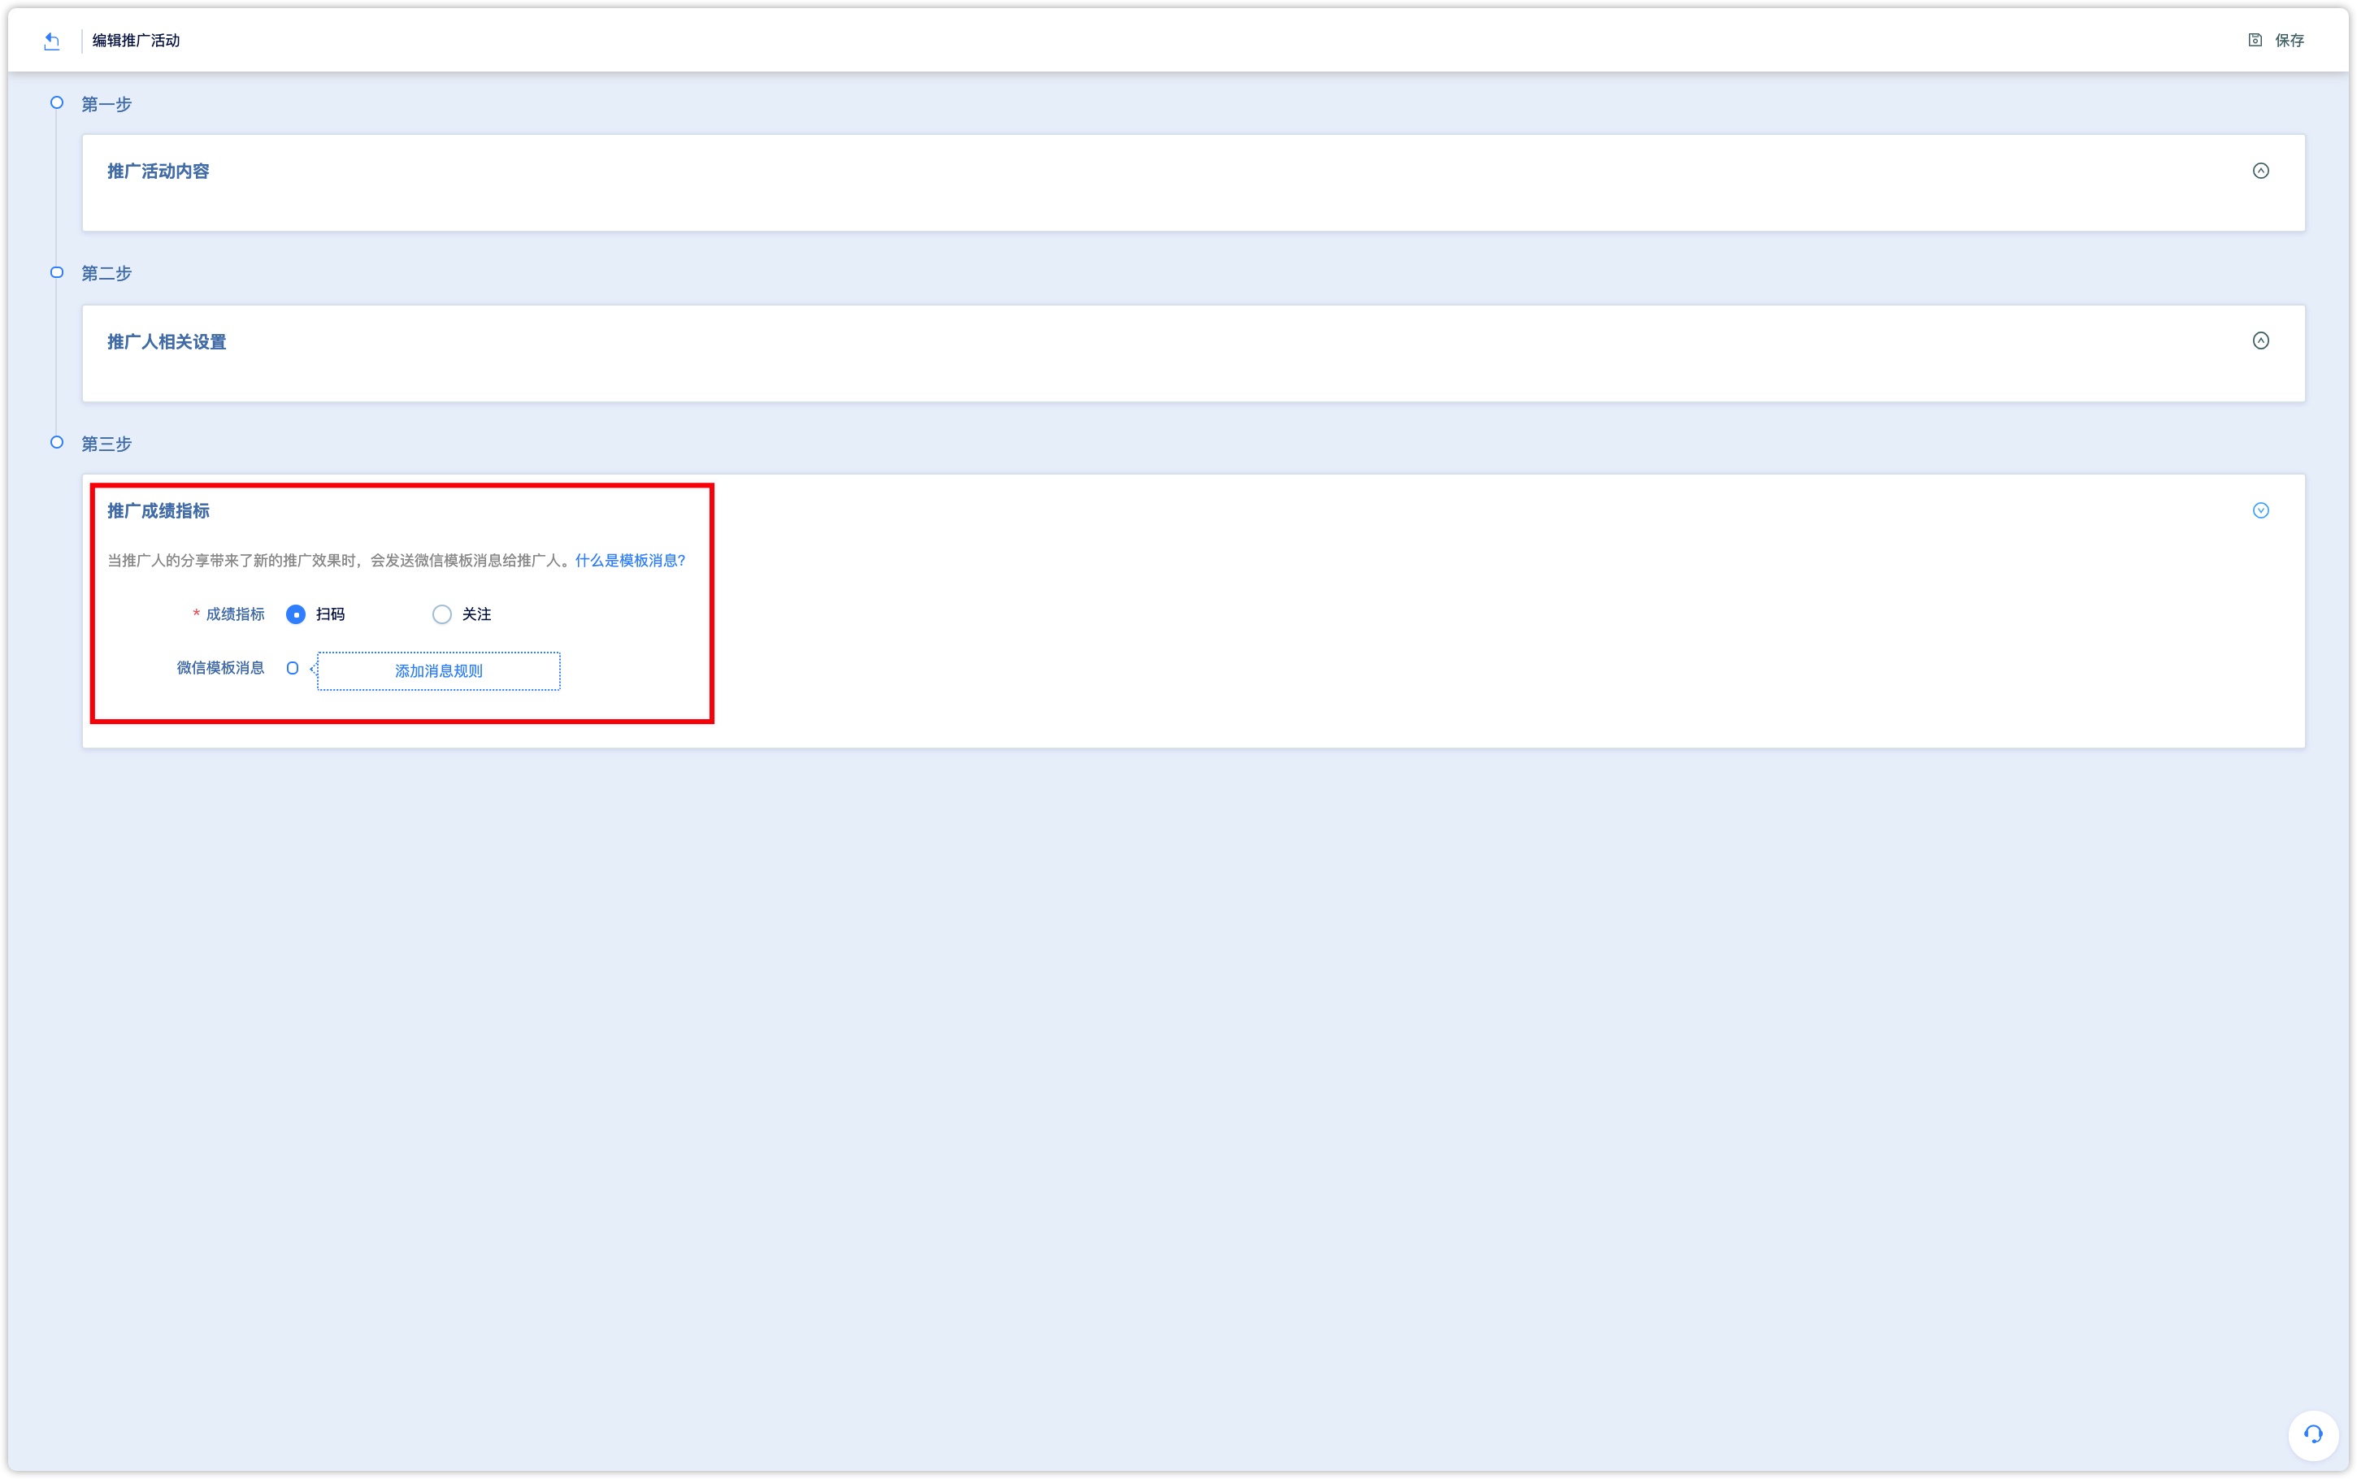2357x1479 pixels.
Task: Click the 保存 save button
Action: point(2275,40)
